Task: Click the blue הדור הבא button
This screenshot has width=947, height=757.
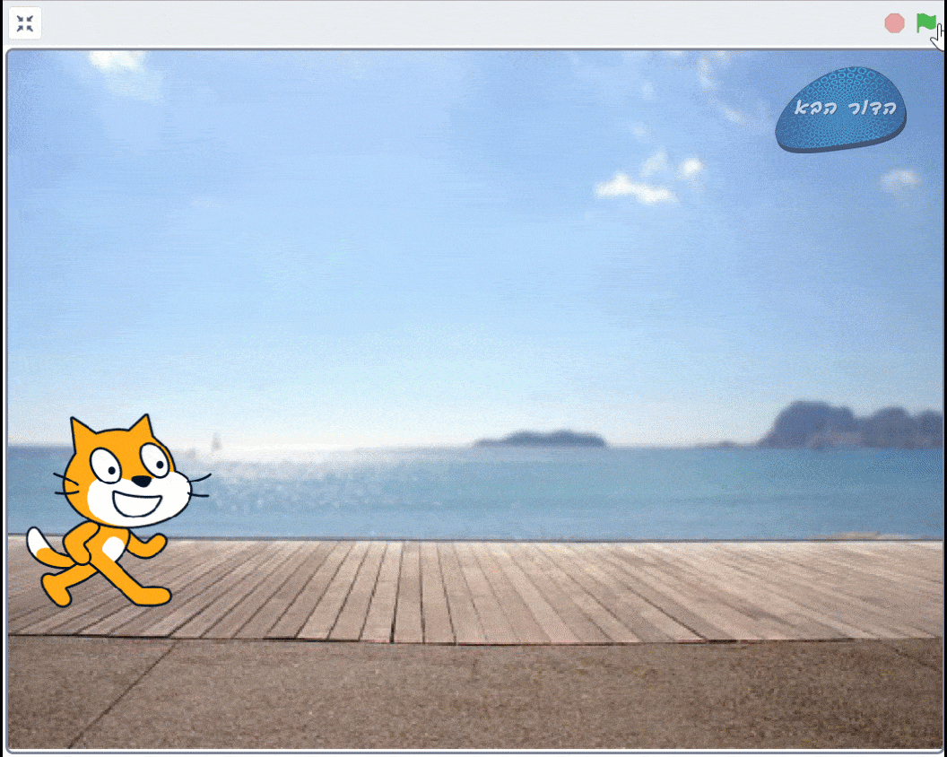Action: point(840,109)
